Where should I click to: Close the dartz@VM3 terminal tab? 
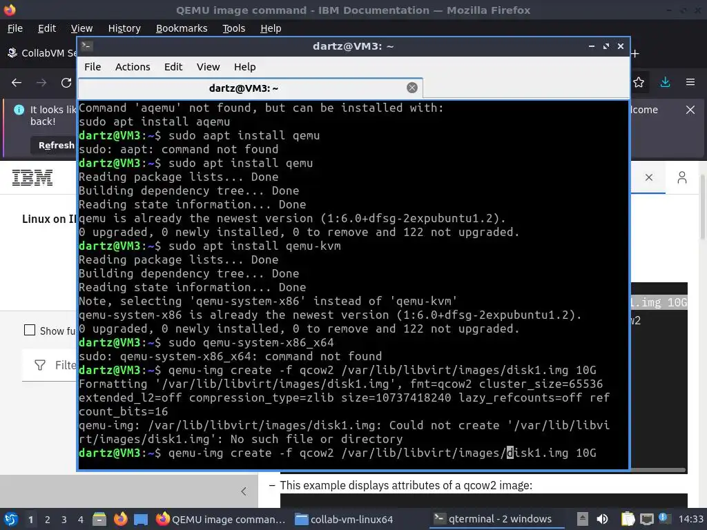tap(411, 88)
